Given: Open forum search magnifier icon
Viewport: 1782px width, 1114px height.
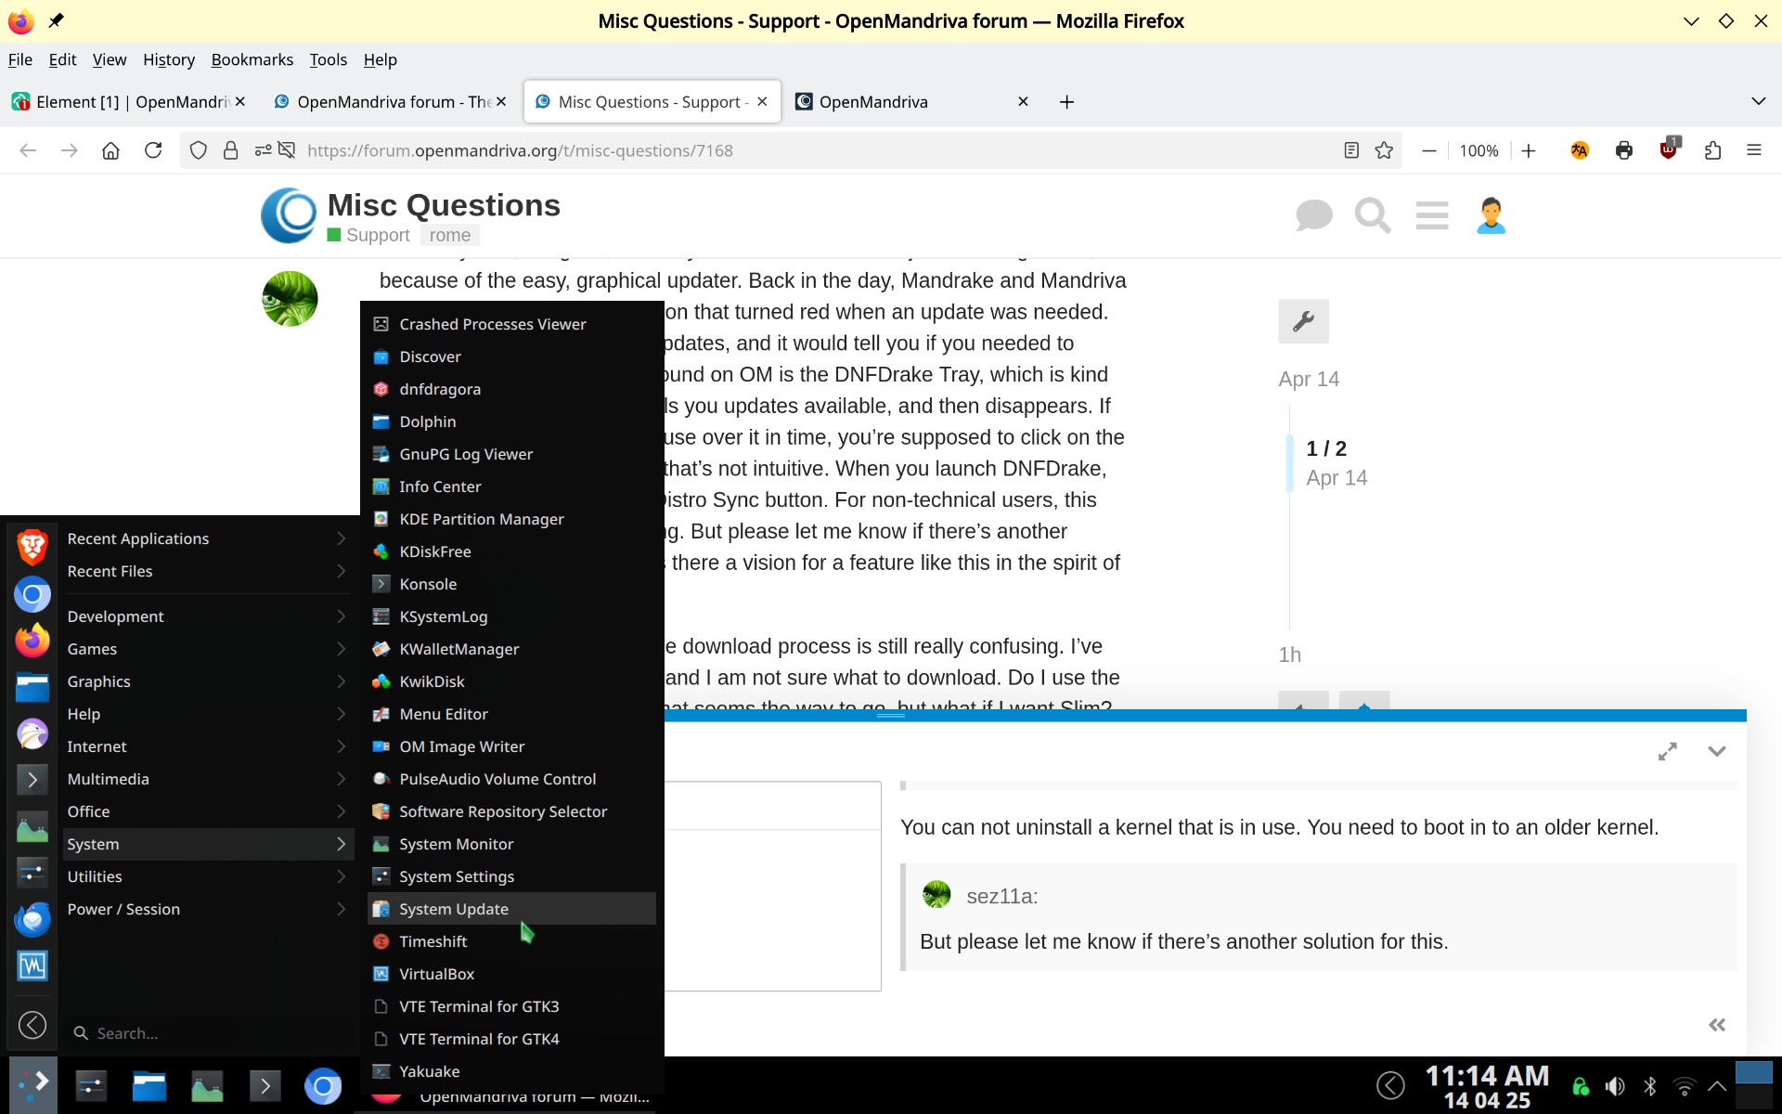Looking at the screenshot, I should [x=1372, y=215].
